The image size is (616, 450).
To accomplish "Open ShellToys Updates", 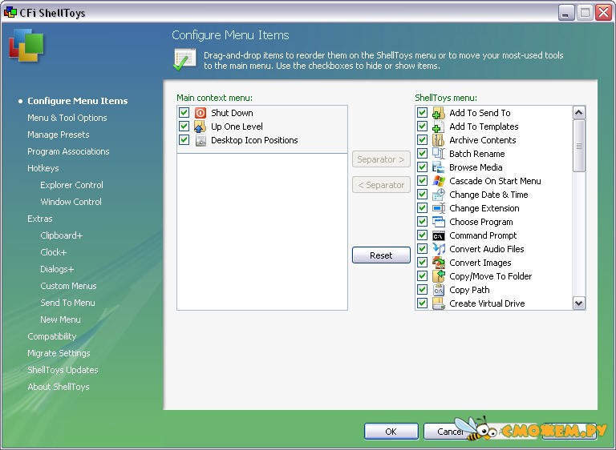I will pos(63,370).
